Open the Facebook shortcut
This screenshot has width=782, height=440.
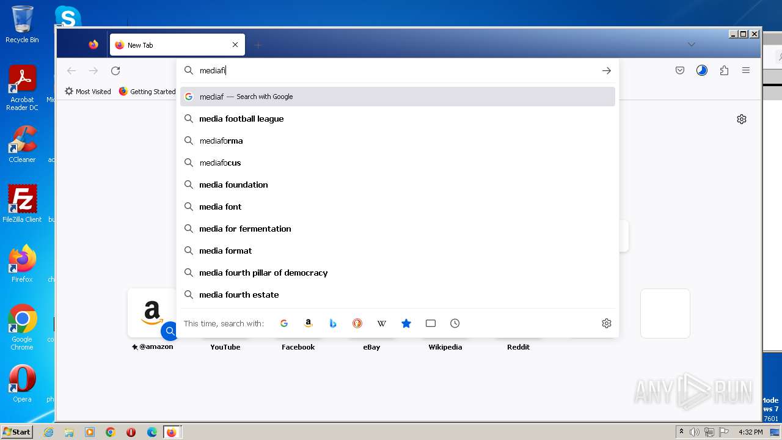point(298,346)
